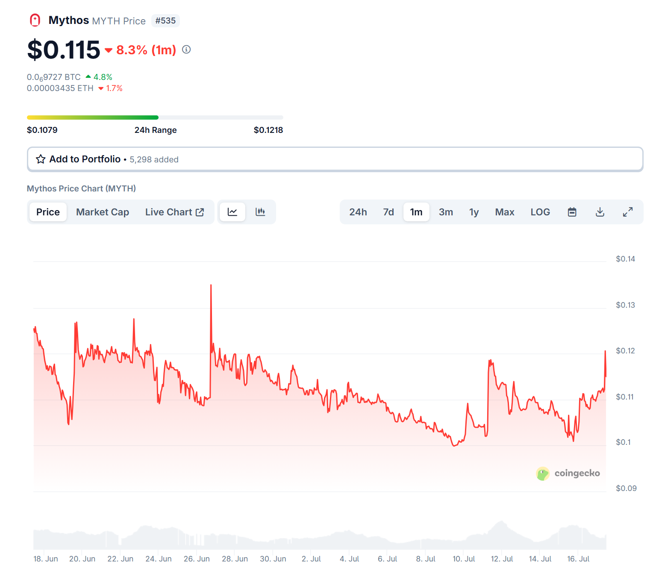The width and height of the screenshot is (656, 573).
Task: Click the $0.1079 range low value
Action: [42, 130]
